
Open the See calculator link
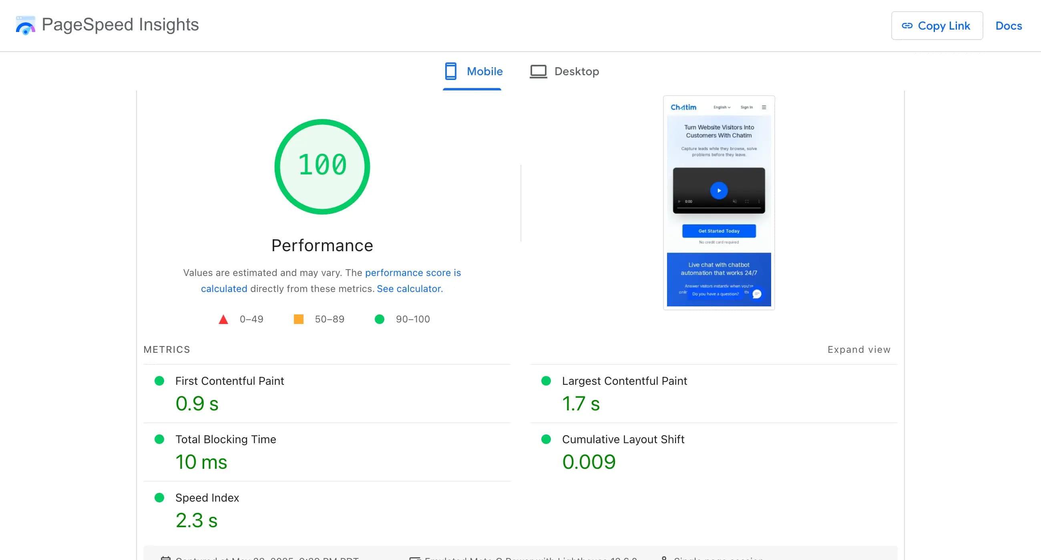point(409,288)
